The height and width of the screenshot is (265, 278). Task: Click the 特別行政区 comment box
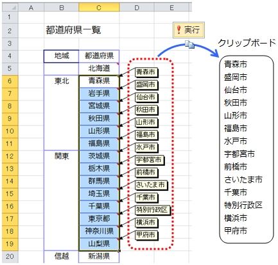(153, 211)
